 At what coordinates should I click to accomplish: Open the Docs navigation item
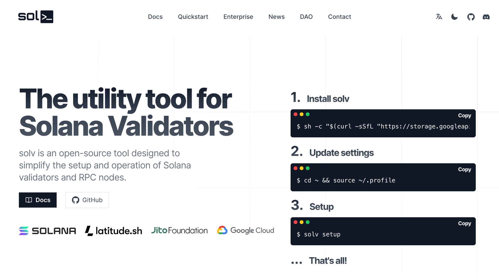pos(155,17)
